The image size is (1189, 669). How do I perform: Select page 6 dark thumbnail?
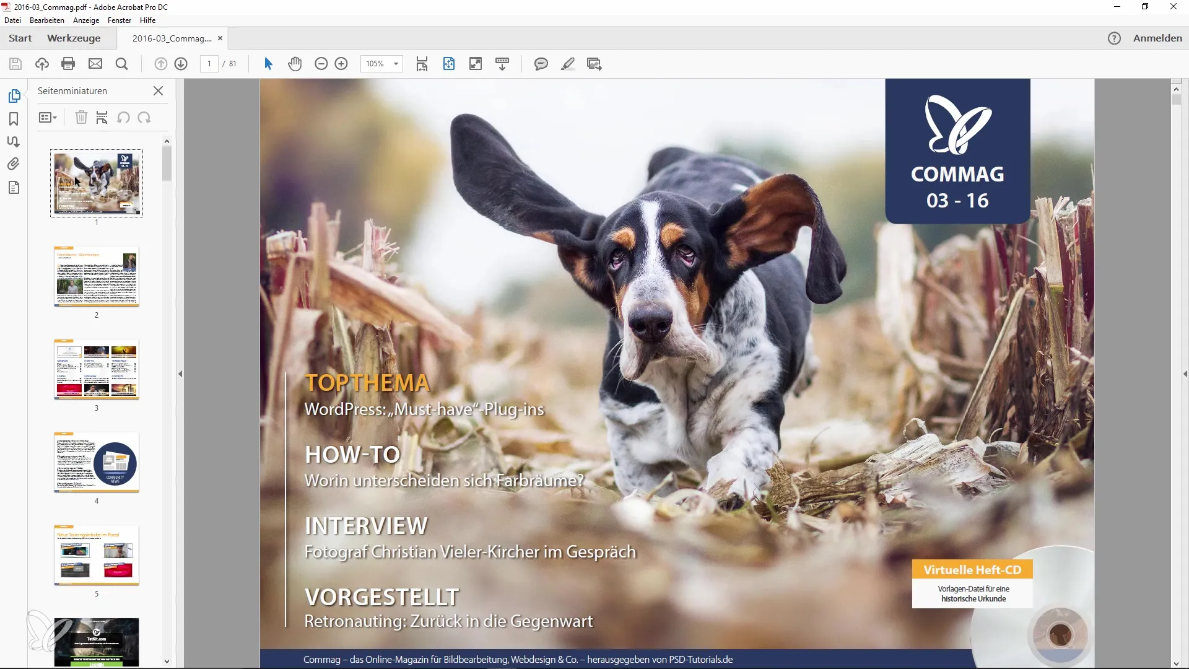click(x=97, y=642)
